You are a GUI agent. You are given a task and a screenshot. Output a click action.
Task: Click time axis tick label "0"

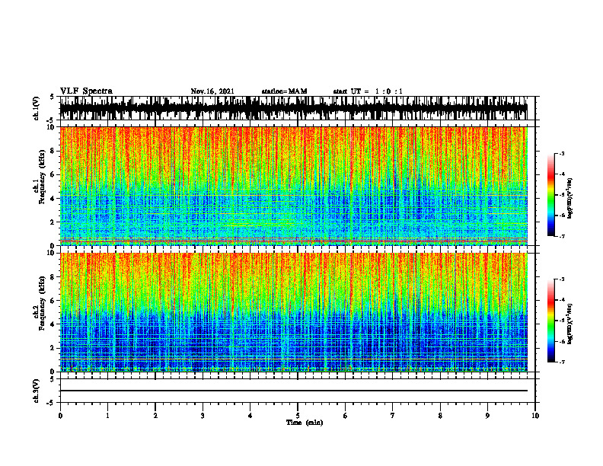[60, 416]
